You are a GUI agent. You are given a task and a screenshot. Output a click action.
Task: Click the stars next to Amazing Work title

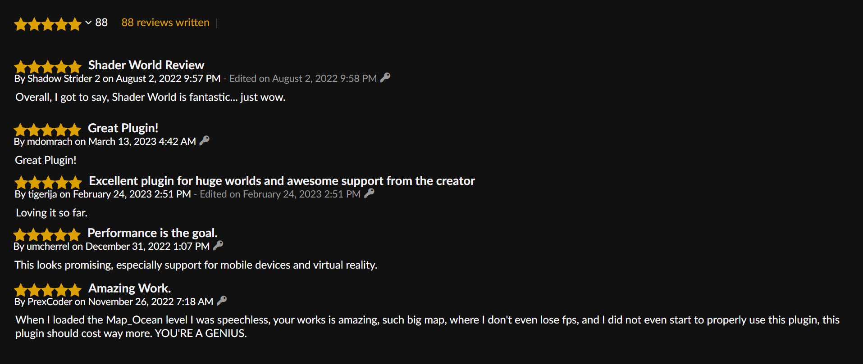pyautogui.click(x=48, y=290)
